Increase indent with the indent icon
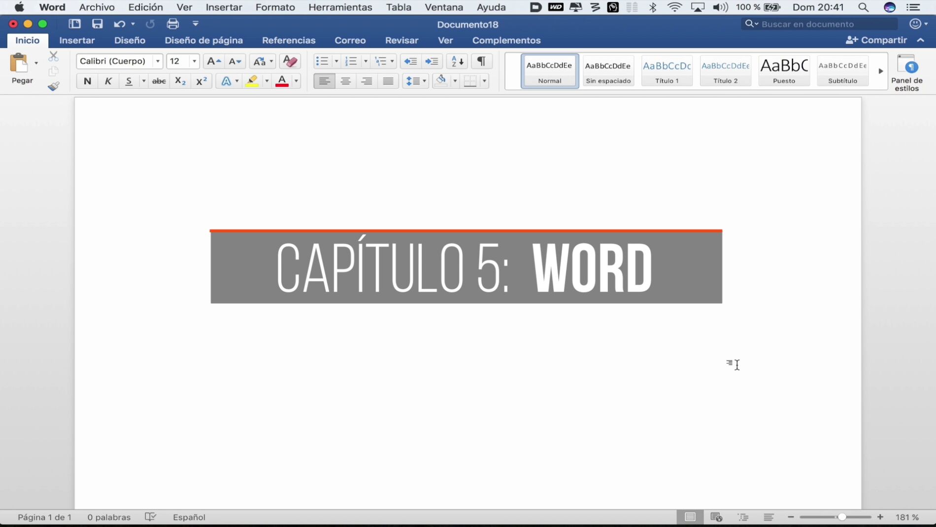 432,61
